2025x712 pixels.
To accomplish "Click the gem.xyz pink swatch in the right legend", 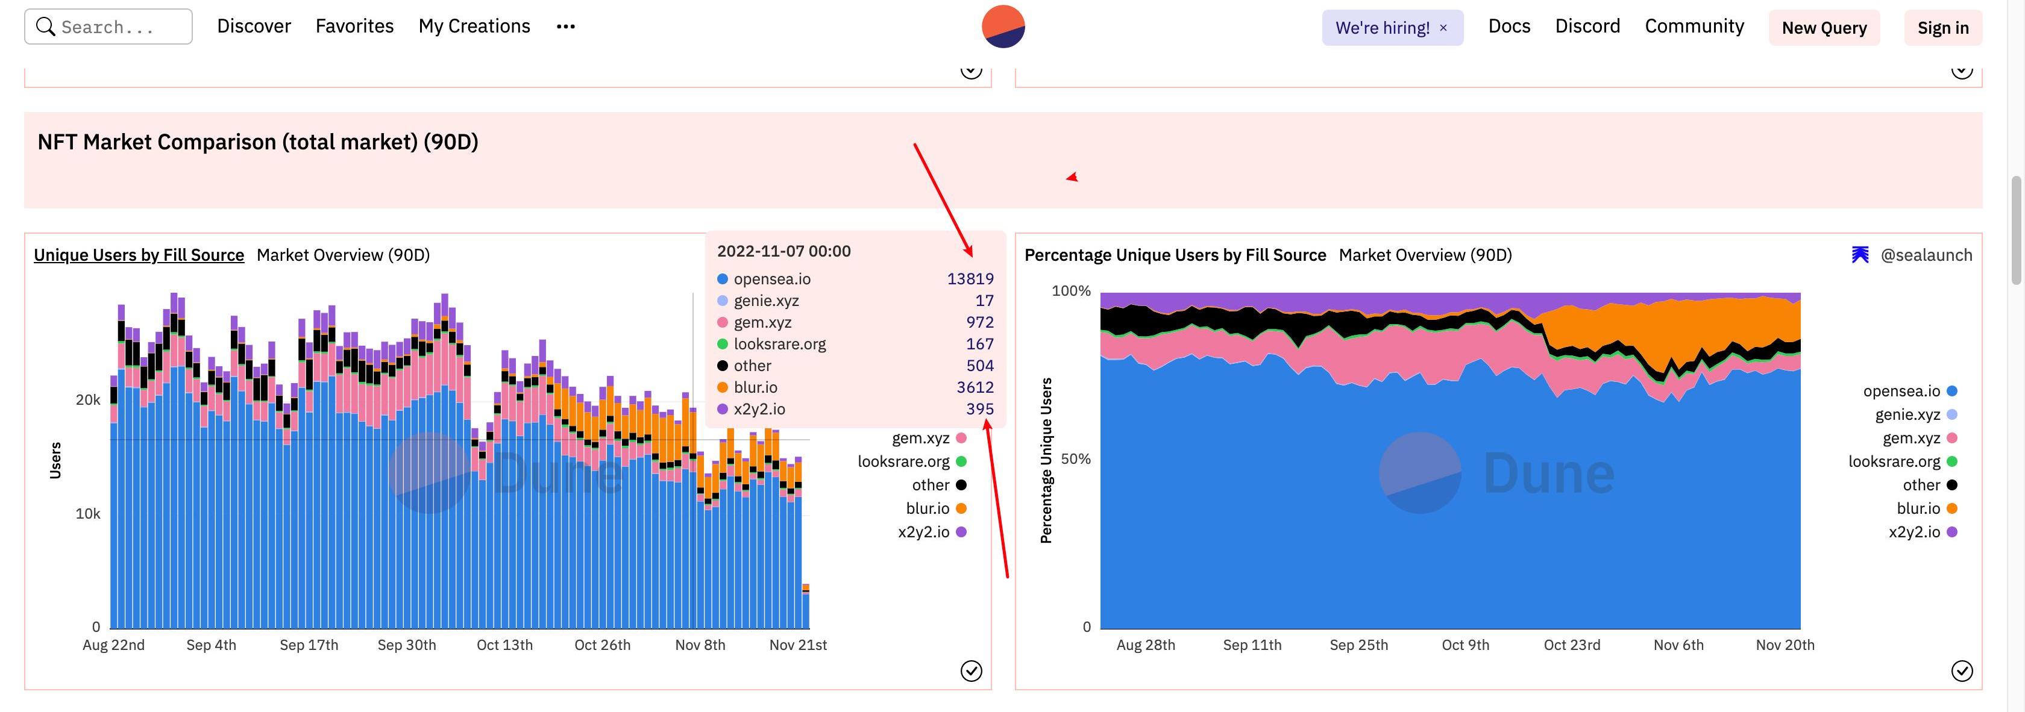I will [1952, 439].
